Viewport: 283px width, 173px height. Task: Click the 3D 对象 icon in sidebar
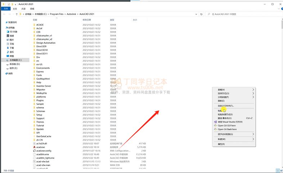(x=8, y=32)
